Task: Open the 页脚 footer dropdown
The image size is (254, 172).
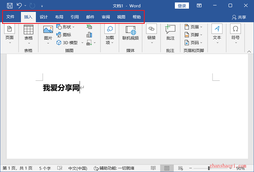Action: [193, 35]
